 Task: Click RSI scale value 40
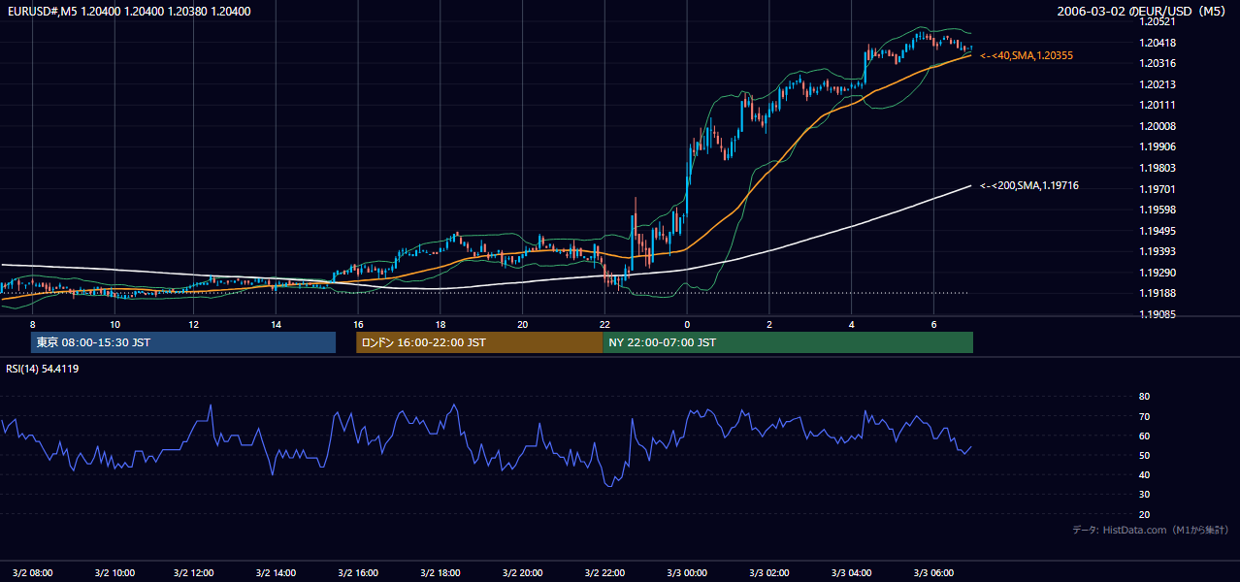tap(1145, 474)
